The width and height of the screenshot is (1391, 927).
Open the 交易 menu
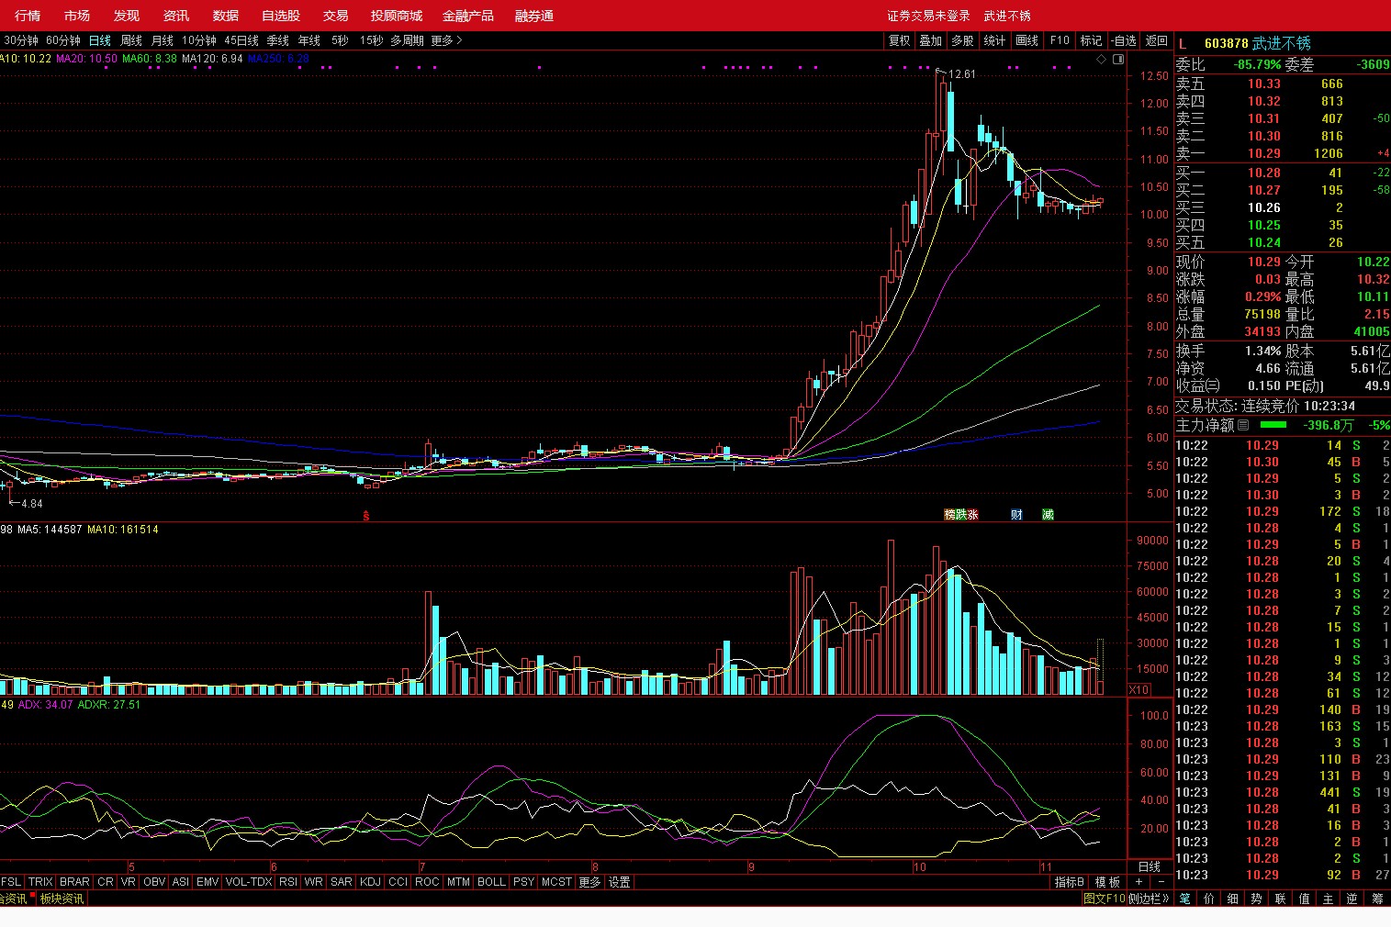tap(336, 16)
